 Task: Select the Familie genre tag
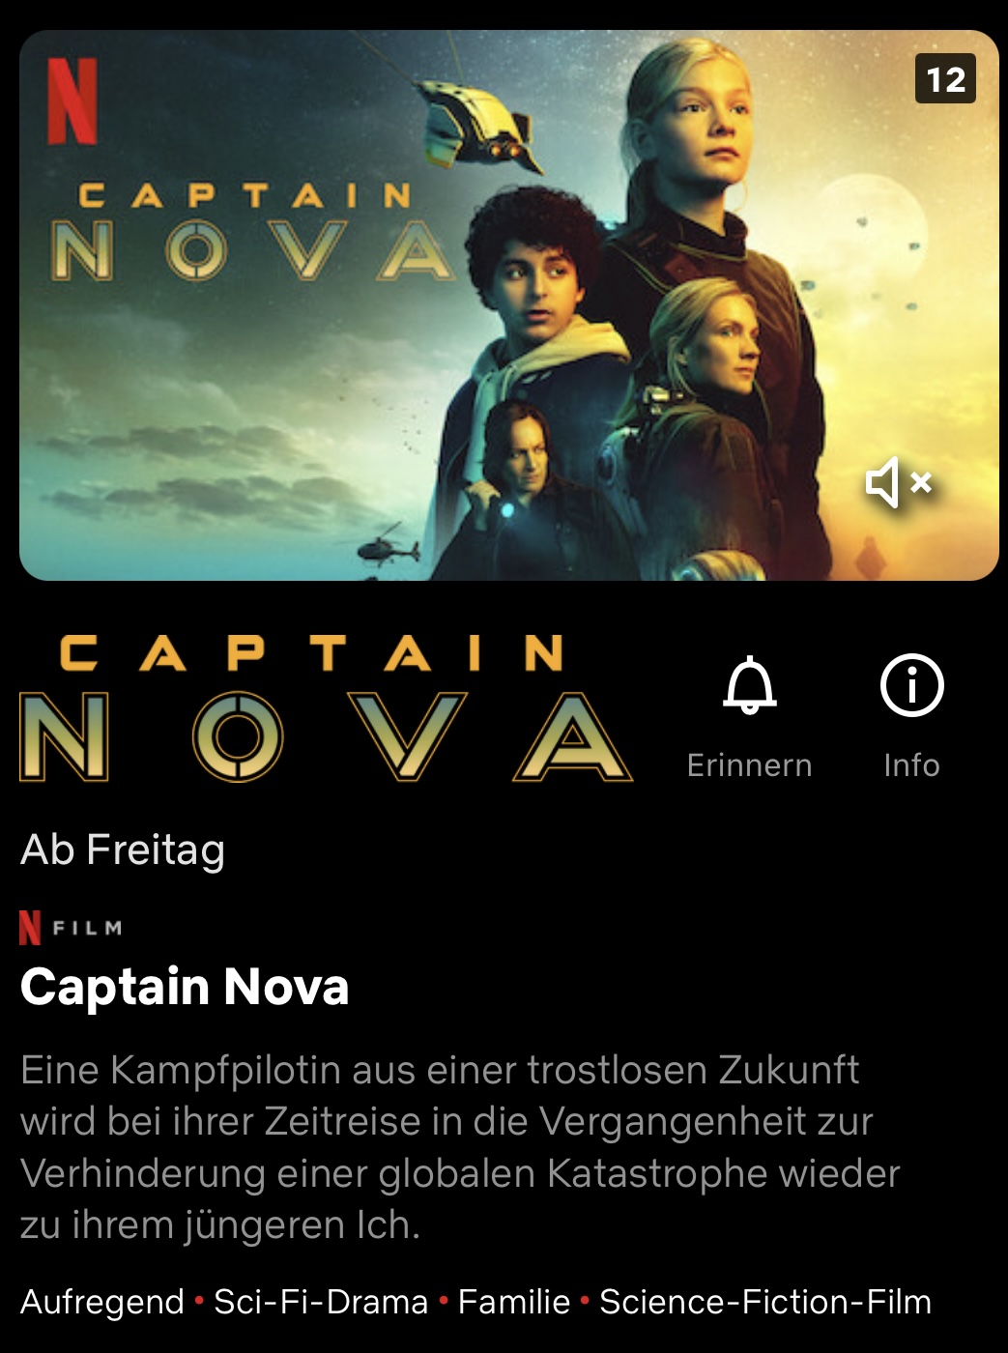point(514,1302)
